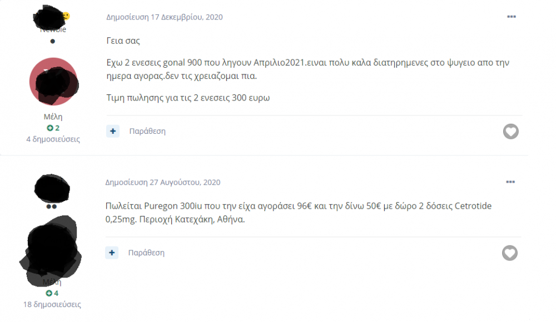556x322 pixels.
Task: Click the first poster's rank dot icon
Action: [x=53, y=41]
